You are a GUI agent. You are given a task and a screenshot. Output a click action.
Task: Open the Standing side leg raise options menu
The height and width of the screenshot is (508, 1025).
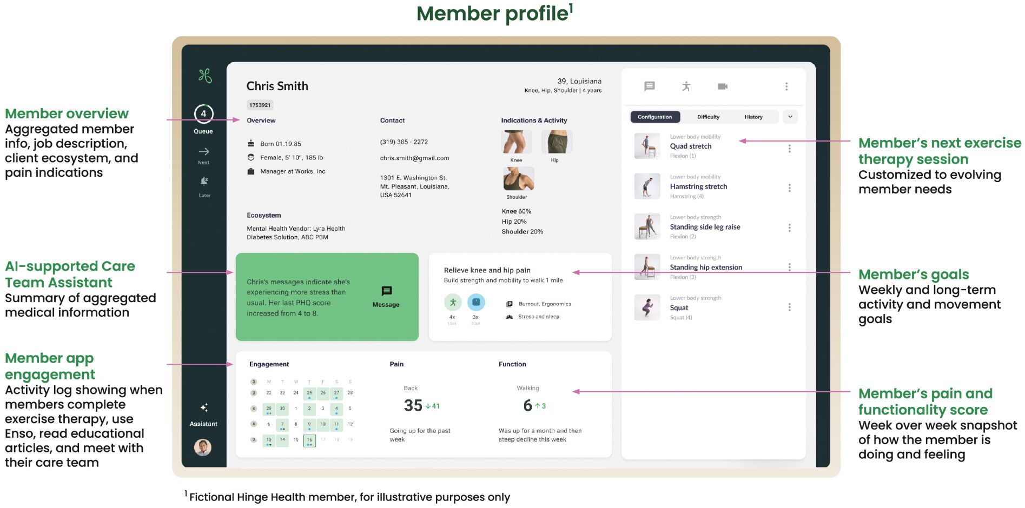tap(790, 228)
